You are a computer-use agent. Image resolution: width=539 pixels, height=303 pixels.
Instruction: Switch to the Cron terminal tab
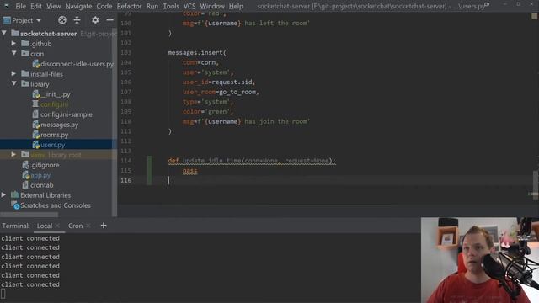coord(75,226)
